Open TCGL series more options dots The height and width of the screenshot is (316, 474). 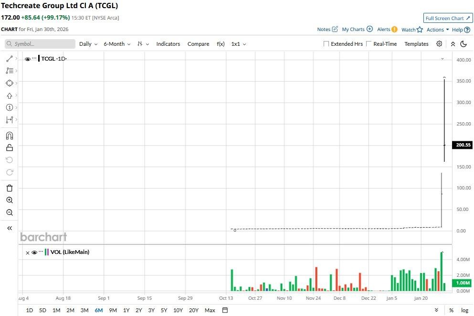pos(34,57)
